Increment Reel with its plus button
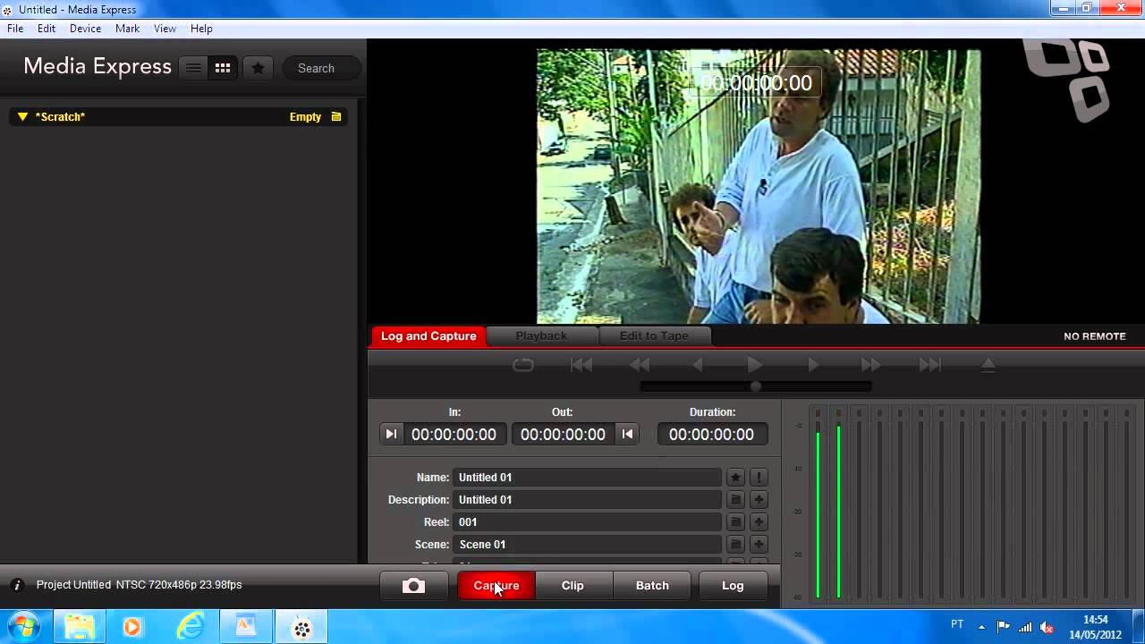This screenshot has width=1145, height=644. click(x=759, y=522)
